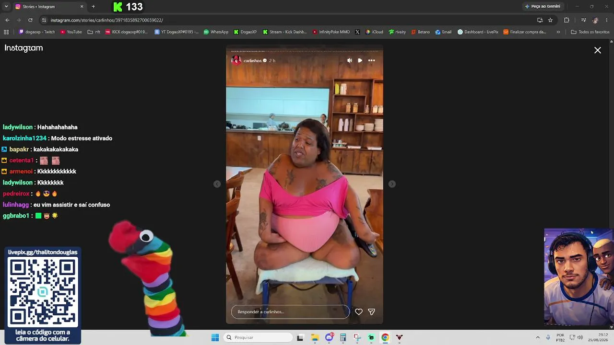The height and width of the screenshot is (345, 614).
Task: Click the 'Peça ao Gemini' button
Action: 543,7
